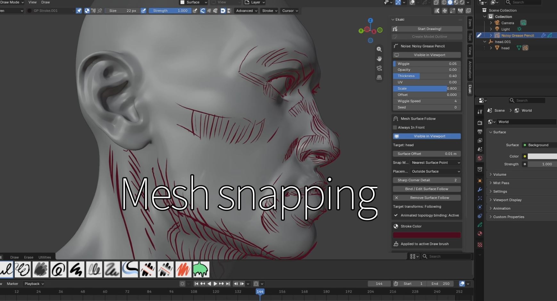
Task: Toggle the camera view icon
Action: (379, 68)
